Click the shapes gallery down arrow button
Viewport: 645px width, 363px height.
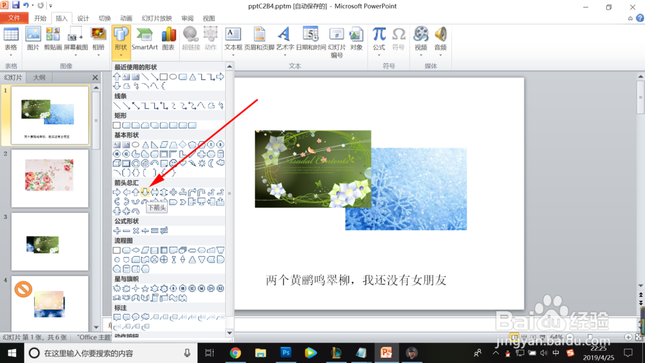tap(230, 333)
